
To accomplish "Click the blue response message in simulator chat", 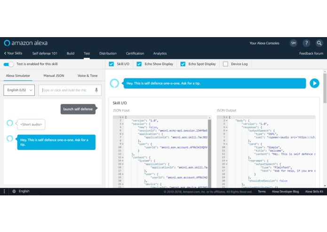I will point(56,142).
